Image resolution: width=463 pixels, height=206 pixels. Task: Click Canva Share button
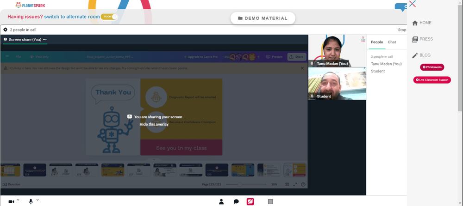(296, 57)
